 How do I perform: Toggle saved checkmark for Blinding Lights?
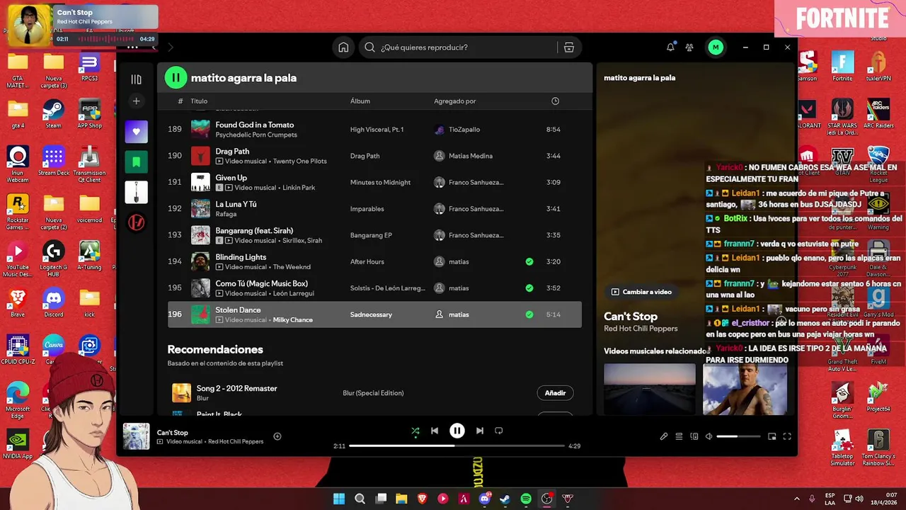tap(529, 262)
